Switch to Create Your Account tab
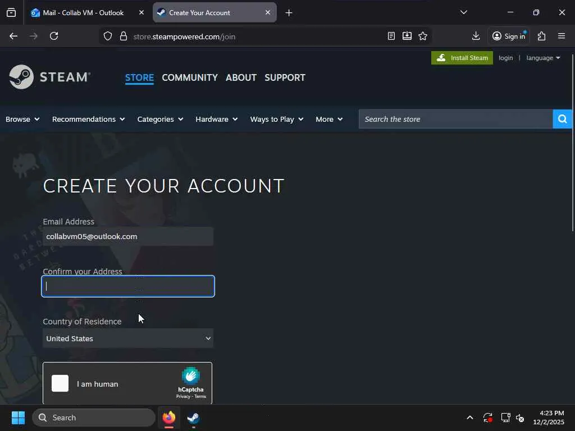Image resolution: width=575 pixels, height=431 pixels. coord(215,13)
